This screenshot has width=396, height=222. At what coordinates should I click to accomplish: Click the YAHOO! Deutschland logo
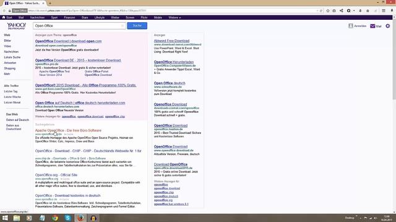tap(17, 26)
